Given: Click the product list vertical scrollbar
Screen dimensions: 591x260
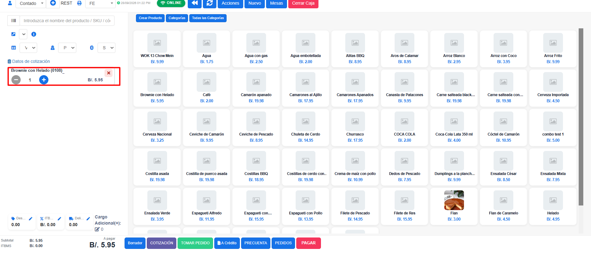Looking at the screenshot, I should tap(581, 117).
